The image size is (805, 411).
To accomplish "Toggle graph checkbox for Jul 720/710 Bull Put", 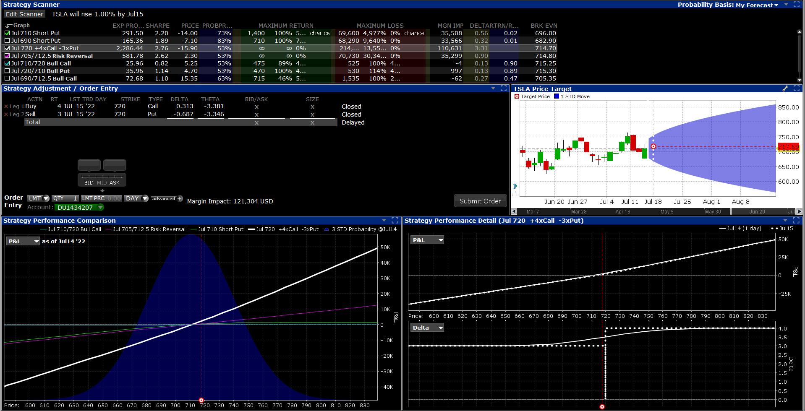I will click(x=7, y=71).
